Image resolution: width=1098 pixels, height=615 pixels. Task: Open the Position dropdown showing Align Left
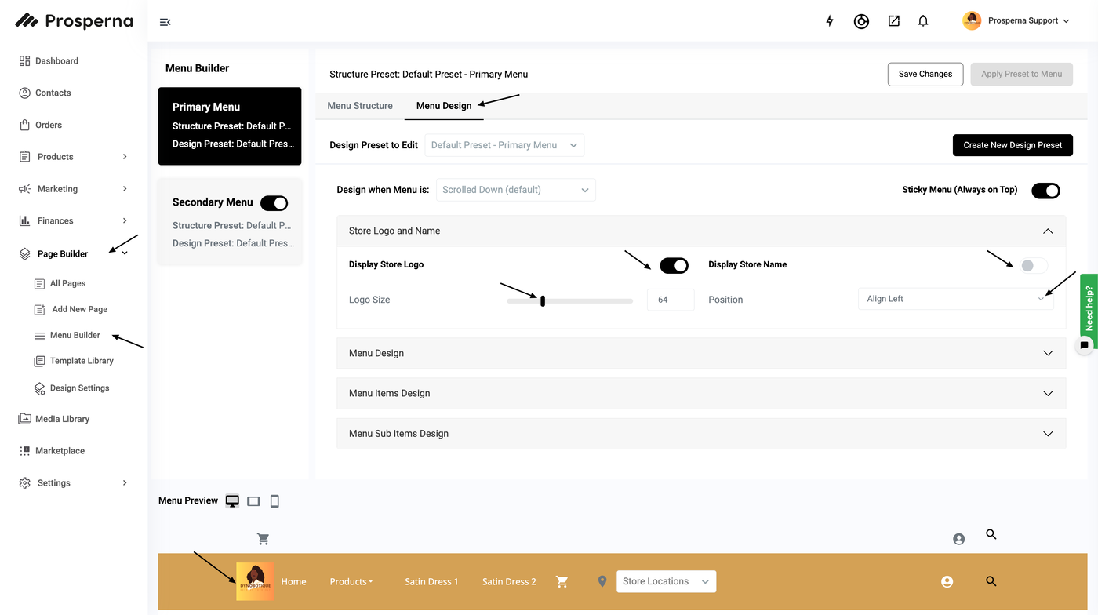pos(956,299)
